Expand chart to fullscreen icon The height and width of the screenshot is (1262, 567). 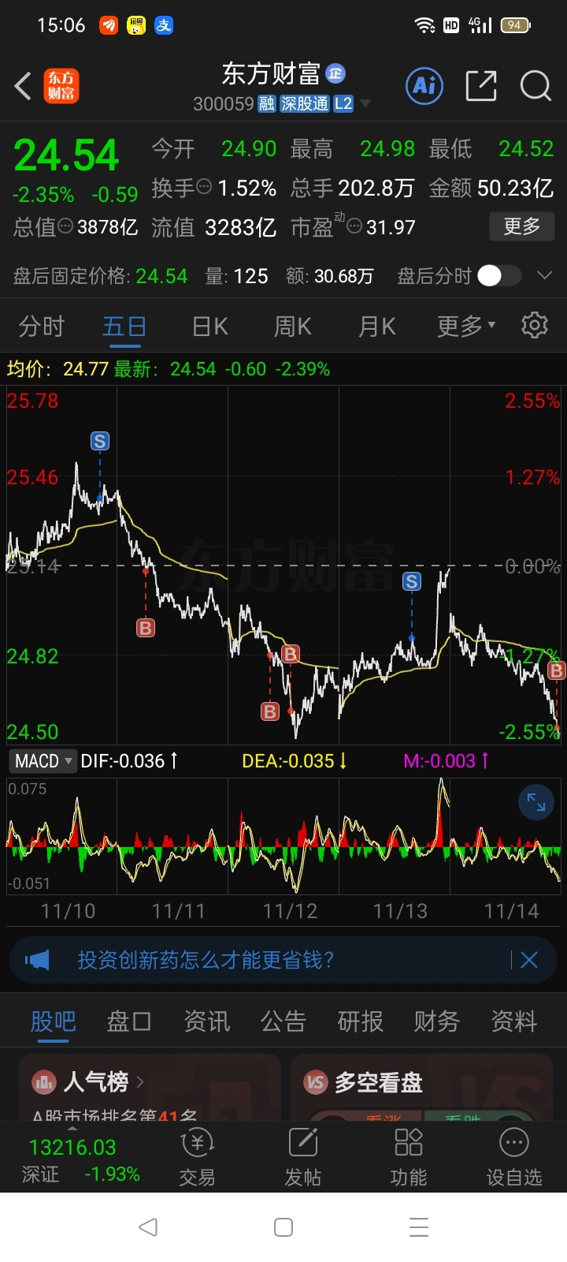[536, 802]
